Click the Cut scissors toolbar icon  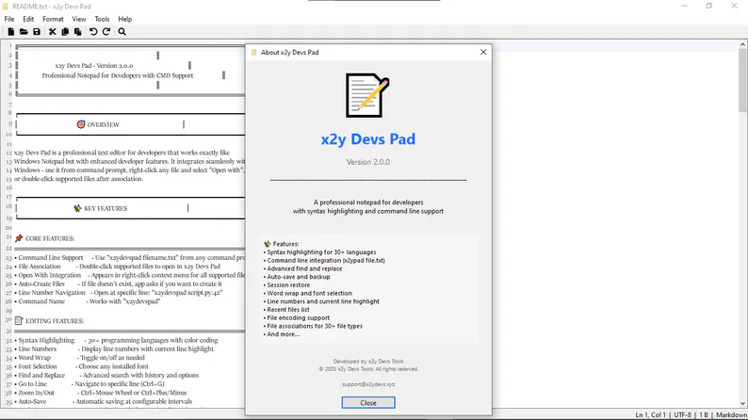pyautogui.click(x=52, y=31)
